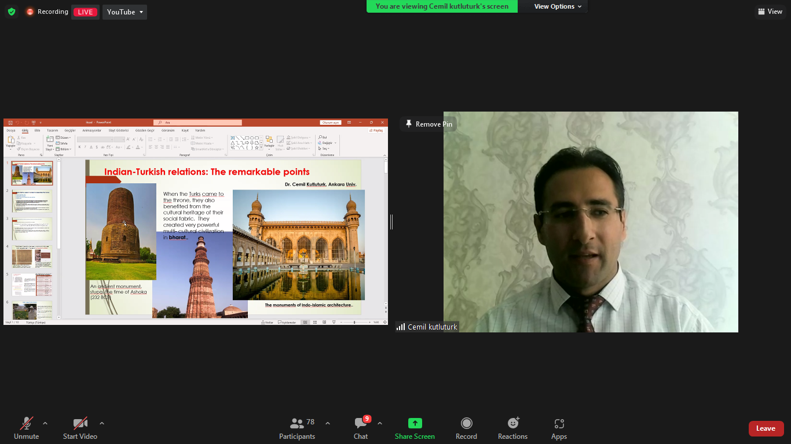Open the View Options dropdown
This screenshot has width=791, height=444.
click(x=554, y=6)
